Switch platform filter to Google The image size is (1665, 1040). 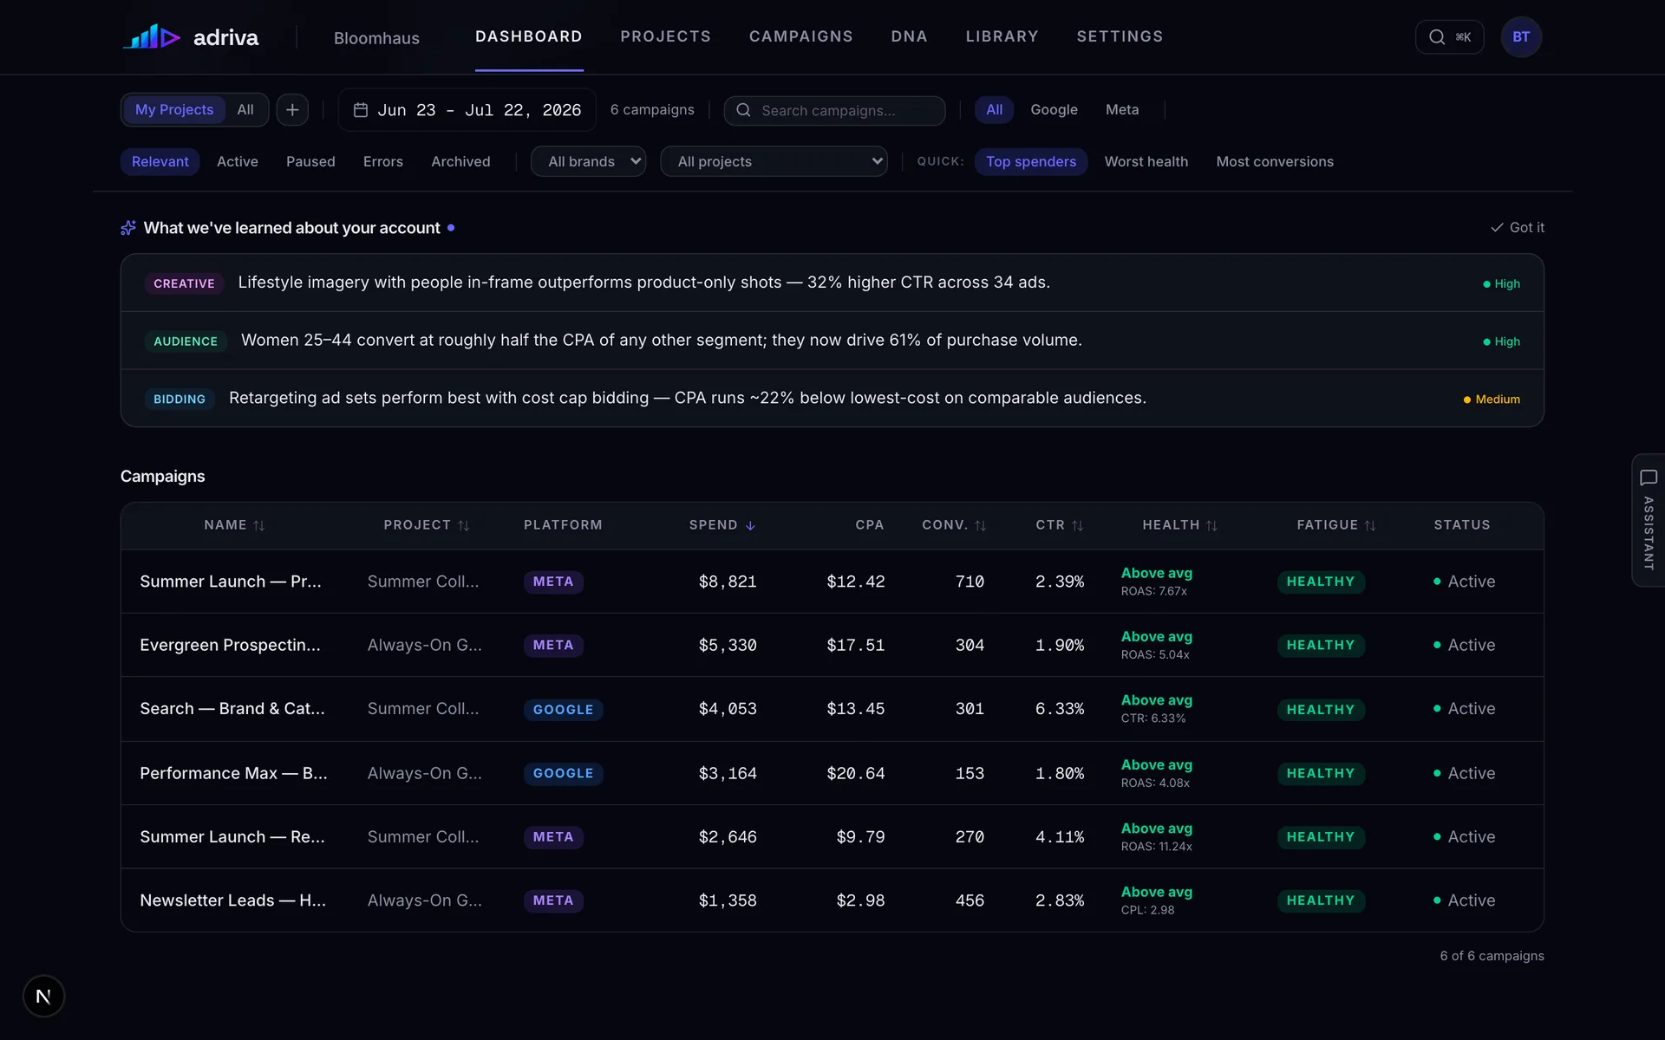(1054, 110)
